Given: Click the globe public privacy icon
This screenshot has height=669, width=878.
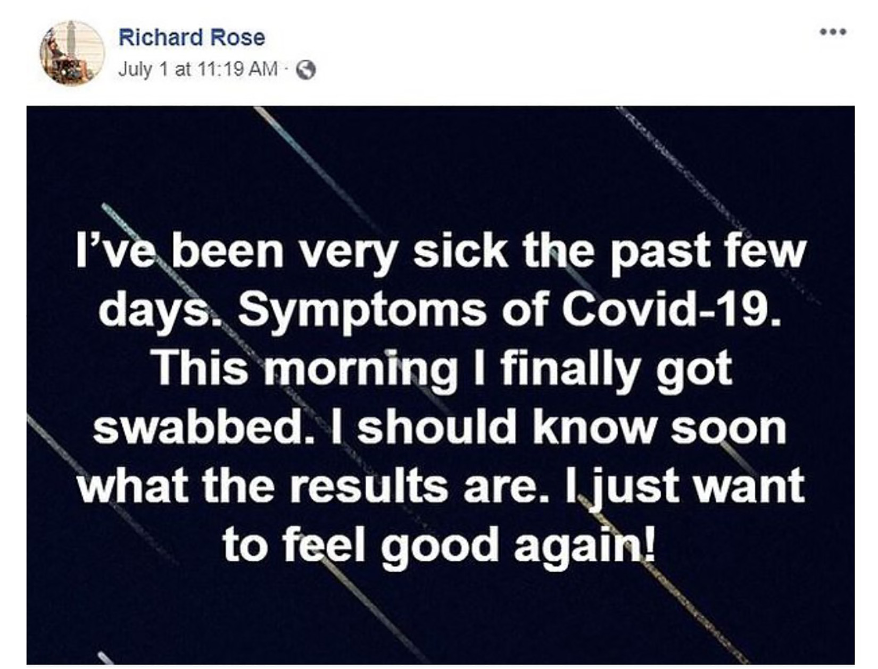Looking at the screenshot, I should [306, 70].
